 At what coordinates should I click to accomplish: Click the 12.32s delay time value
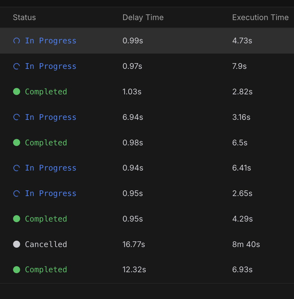tap(134, 270)
